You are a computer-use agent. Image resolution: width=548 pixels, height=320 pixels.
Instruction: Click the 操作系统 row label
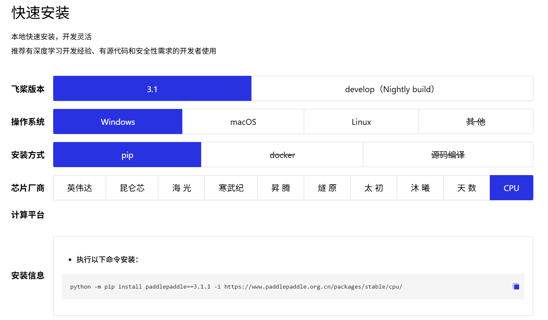28,122
